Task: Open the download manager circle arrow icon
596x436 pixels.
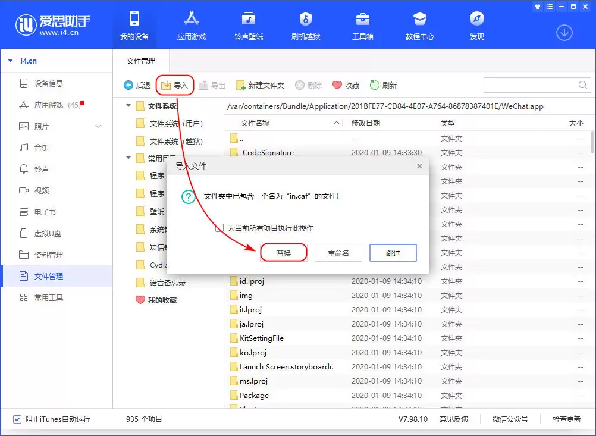Action: click(564, 33)
